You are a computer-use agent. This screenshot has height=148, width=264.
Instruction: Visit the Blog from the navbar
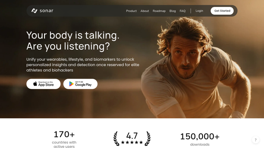click(x=172, y=11)
